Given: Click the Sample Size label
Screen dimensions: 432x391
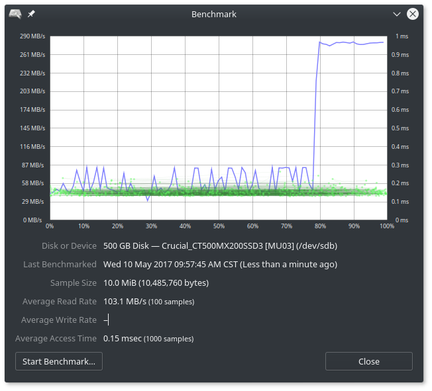Looking at the screenshot, I should tap(74, 282).
